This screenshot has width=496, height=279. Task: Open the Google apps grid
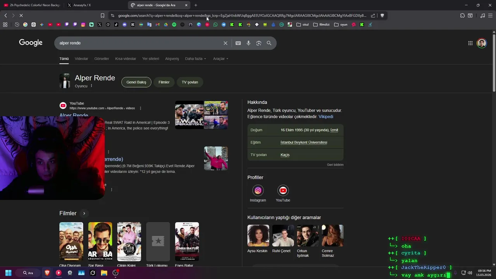pos(470,43)
